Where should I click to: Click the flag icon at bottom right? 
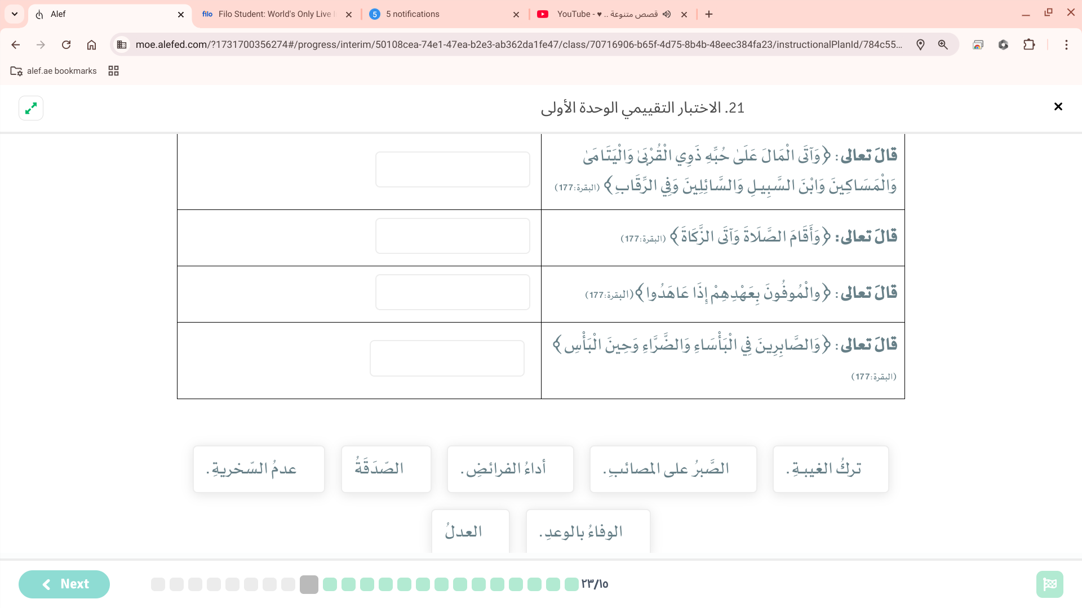[1049, 584]
